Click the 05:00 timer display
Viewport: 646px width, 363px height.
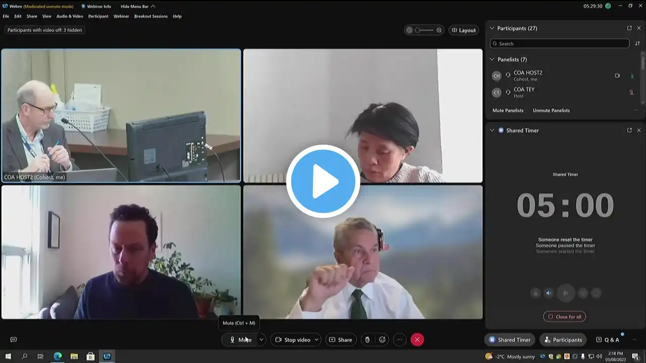coord(565,205)
